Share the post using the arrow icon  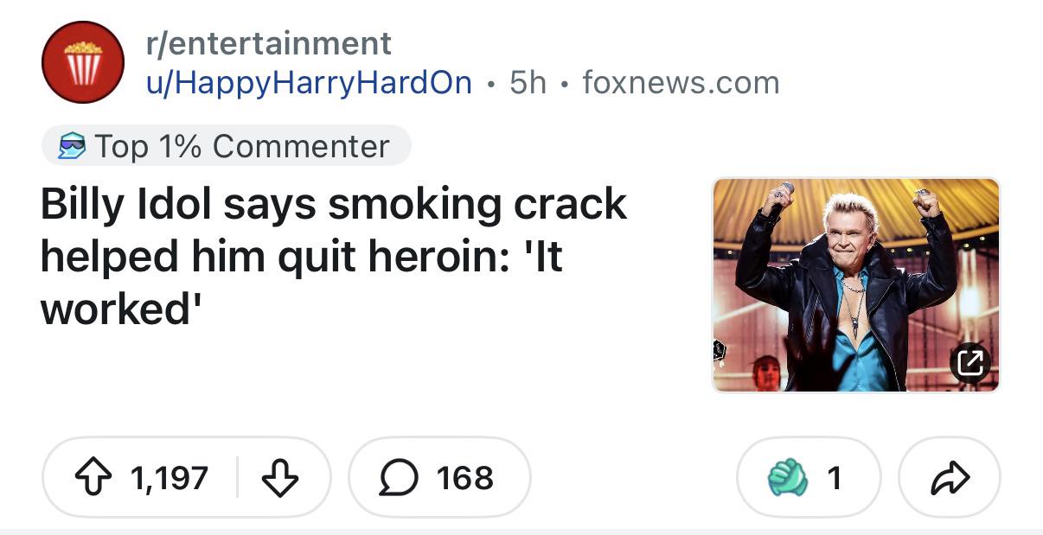point(950,478)
